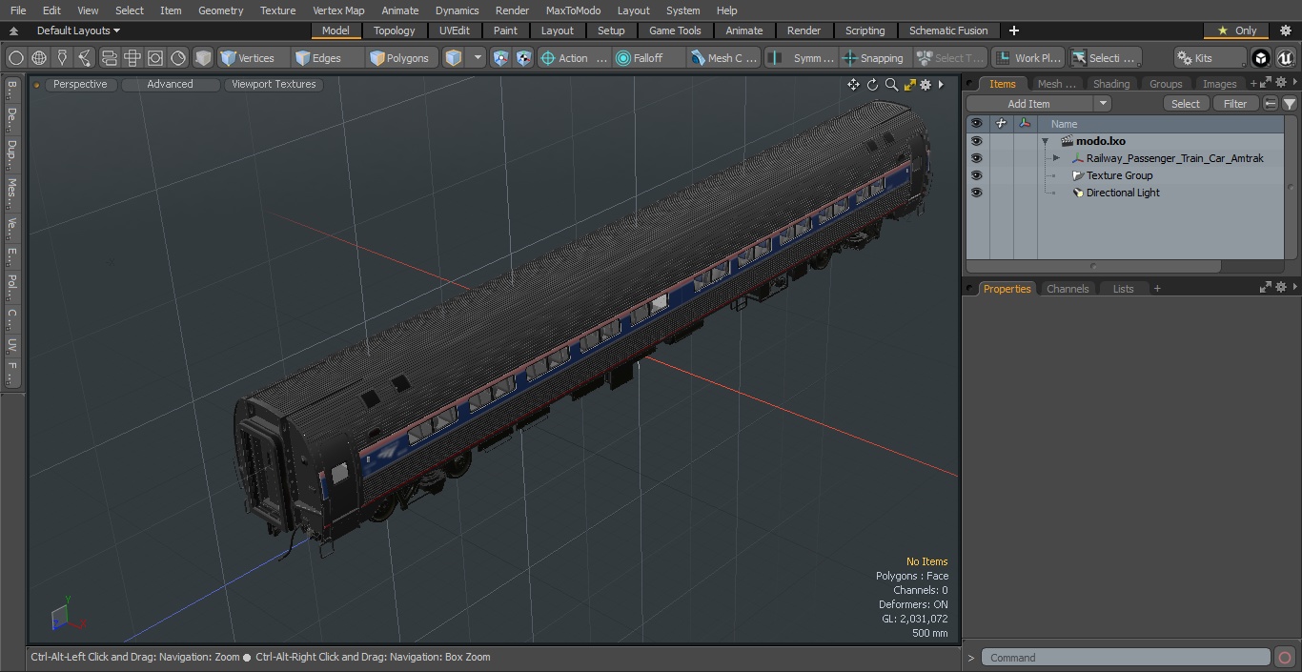
Task: Open the Selection tools menu
Action: pos(1103,58)
